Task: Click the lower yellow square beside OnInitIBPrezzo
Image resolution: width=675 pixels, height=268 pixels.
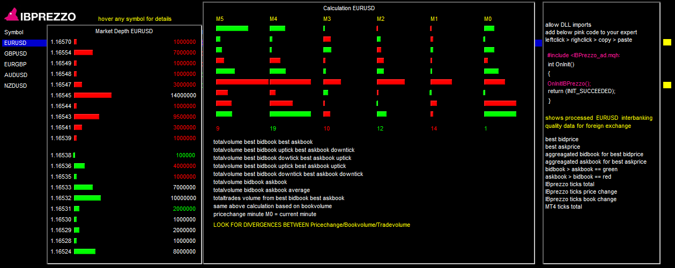Action: click(667, 85)
